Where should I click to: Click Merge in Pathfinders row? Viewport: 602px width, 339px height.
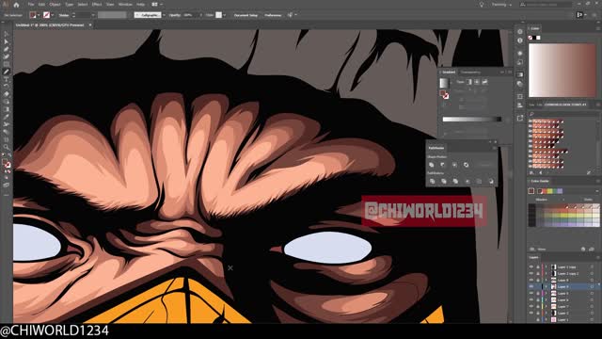pos(455,181)
